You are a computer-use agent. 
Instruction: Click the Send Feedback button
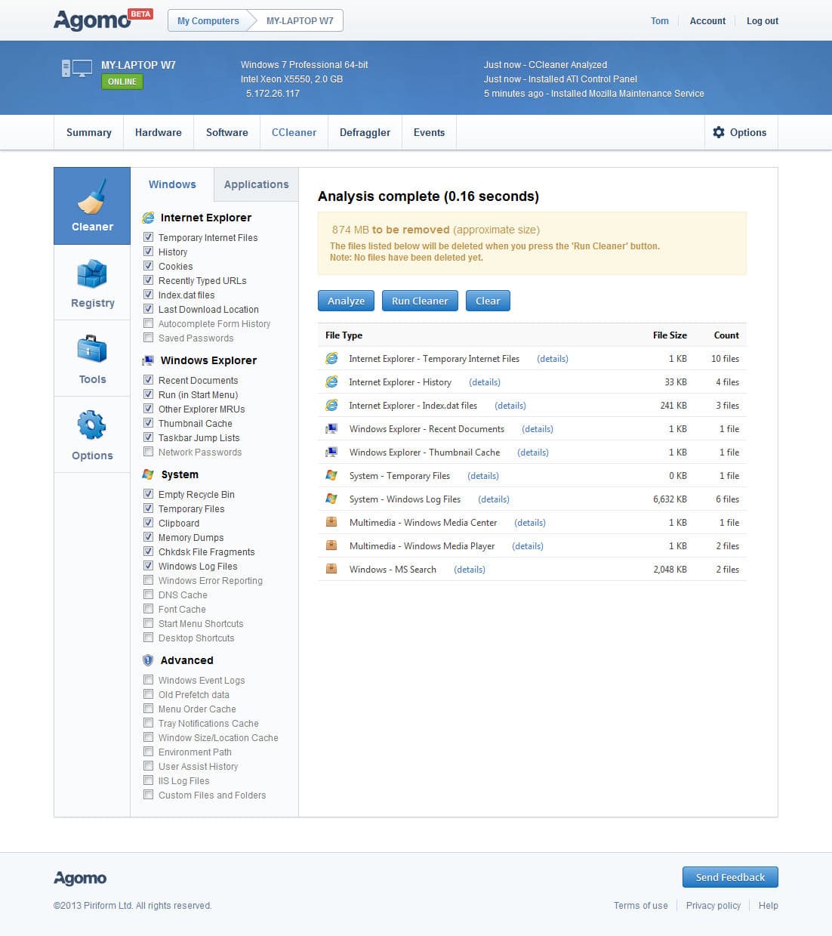tap(729, 877)
